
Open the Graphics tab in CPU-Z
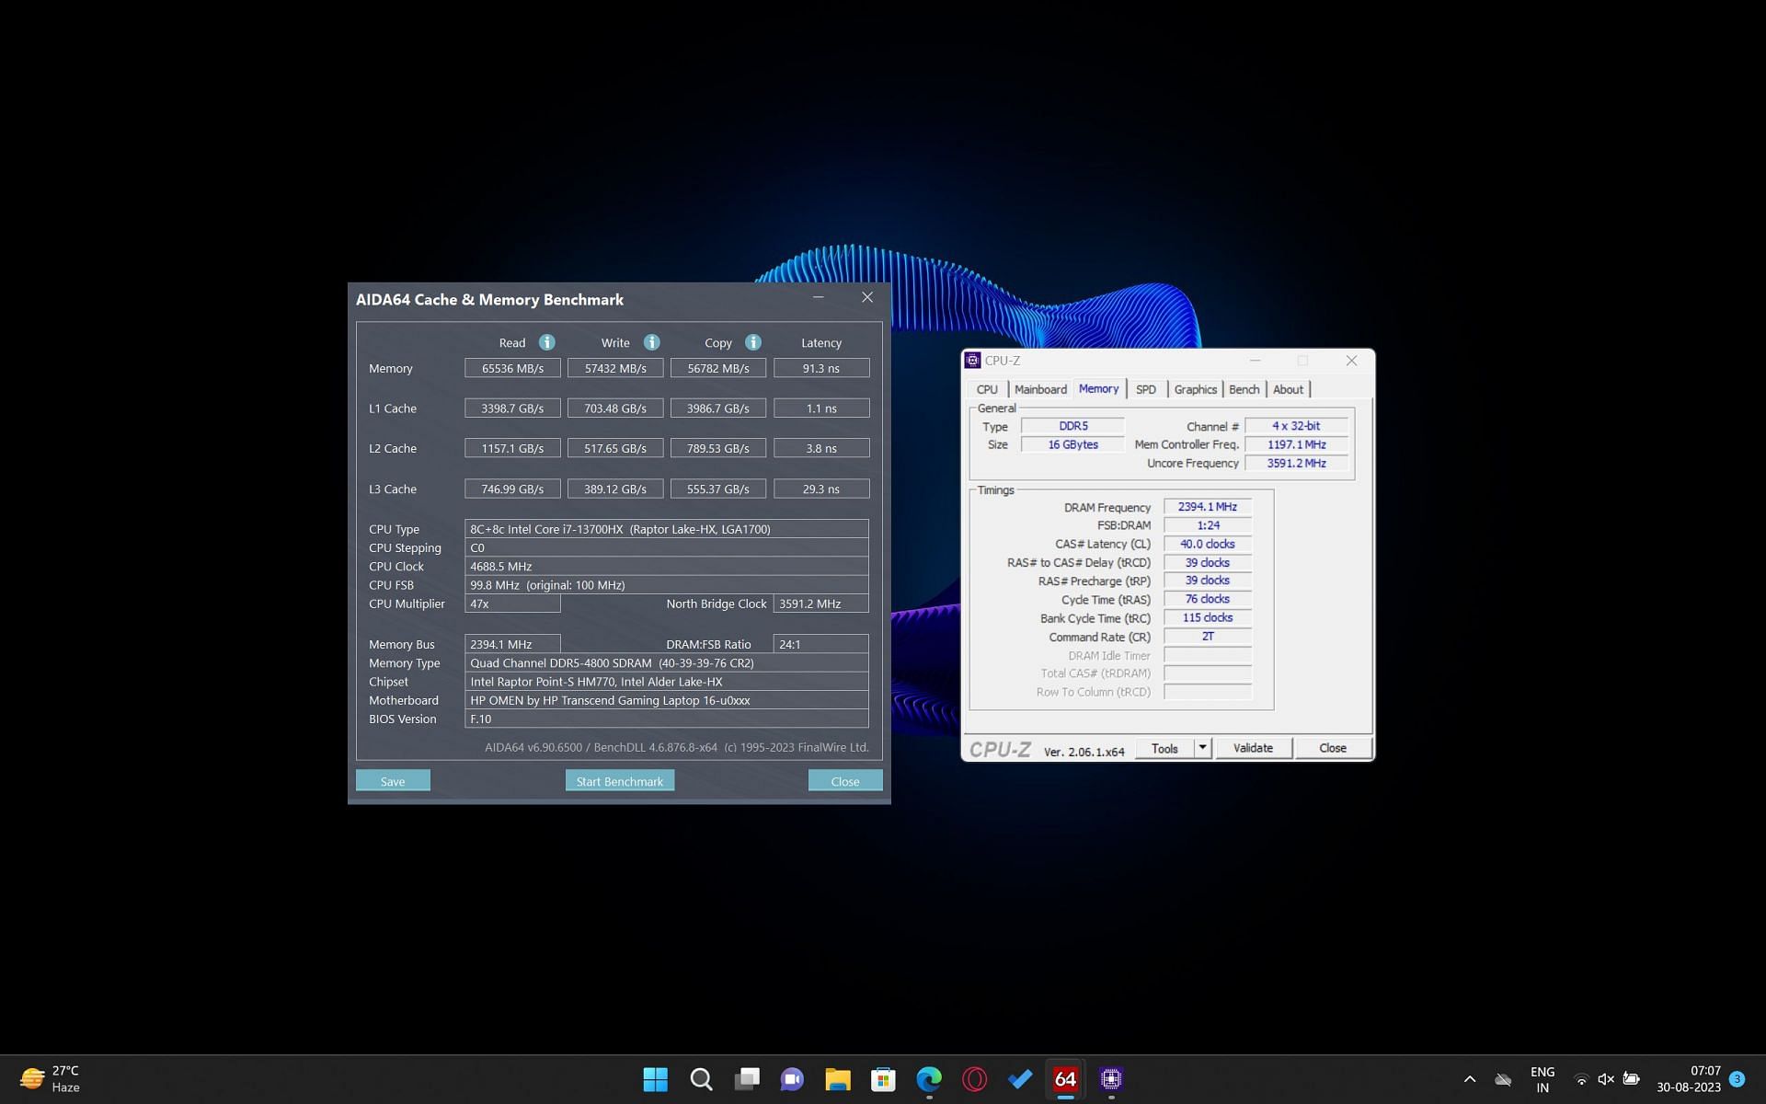point(1195,389)
